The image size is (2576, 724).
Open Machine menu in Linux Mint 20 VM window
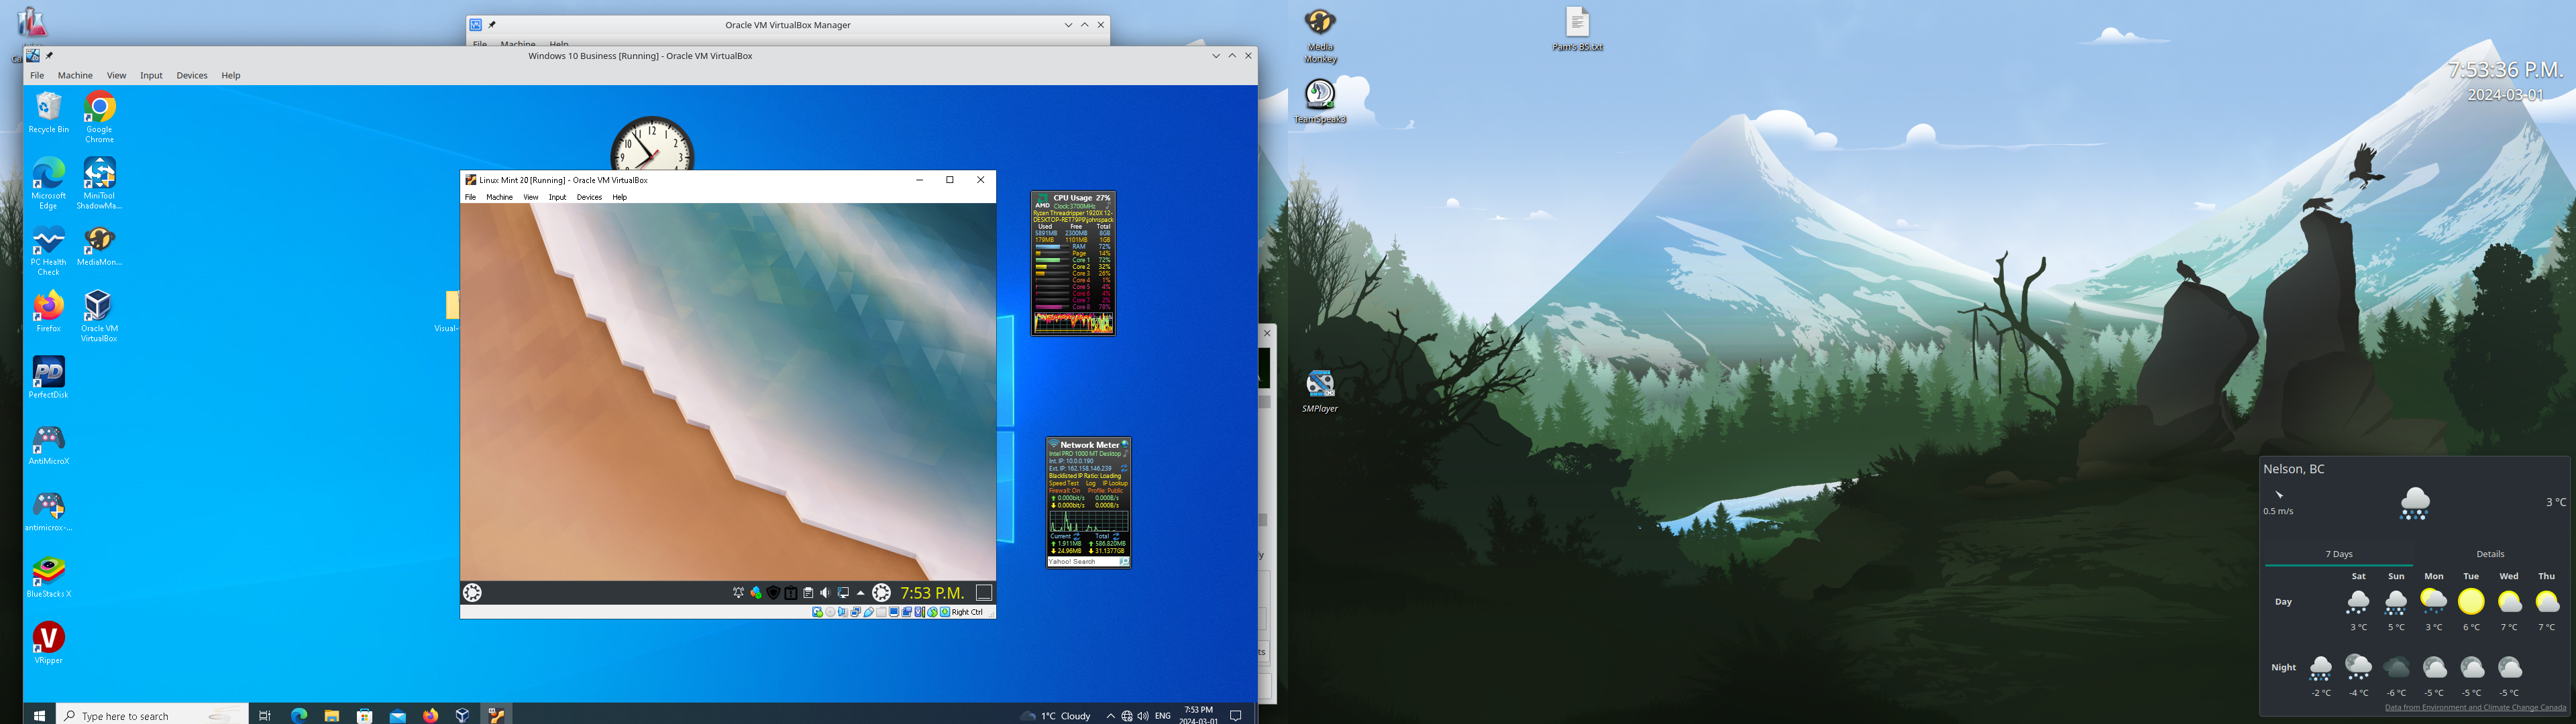[x=499, y=197]
